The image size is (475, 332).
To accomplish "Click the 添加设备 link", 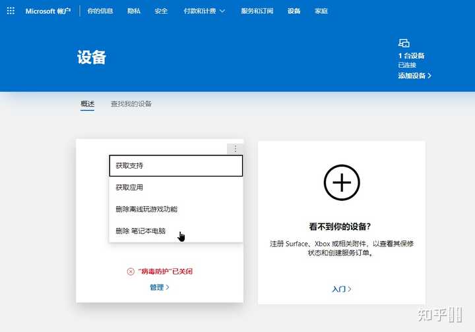I will (x=414, y=76).
